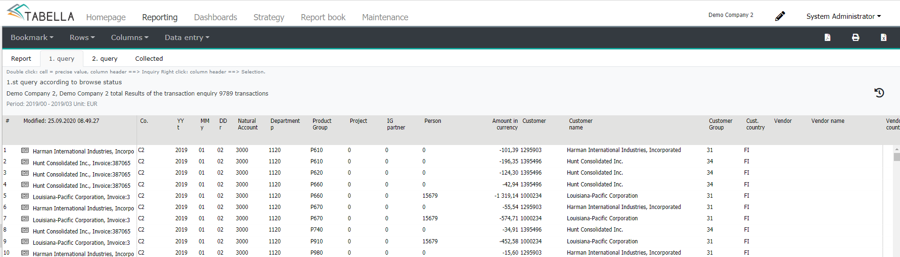Open detail icon for row 10
This screenshot has width=900, height=257.
coord(25,253)
